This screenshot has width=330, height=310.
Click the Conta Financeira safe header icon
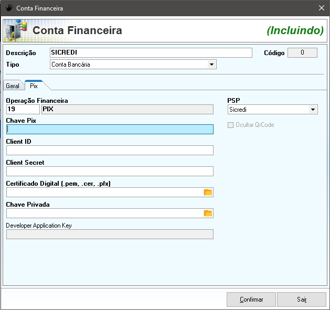point(16,31)
